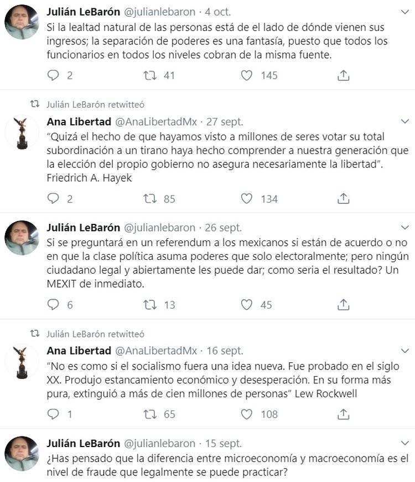This screenshot has height=482, width=415.
Task: Share the MEXIT referendum tweet
Action: [343, 304]
